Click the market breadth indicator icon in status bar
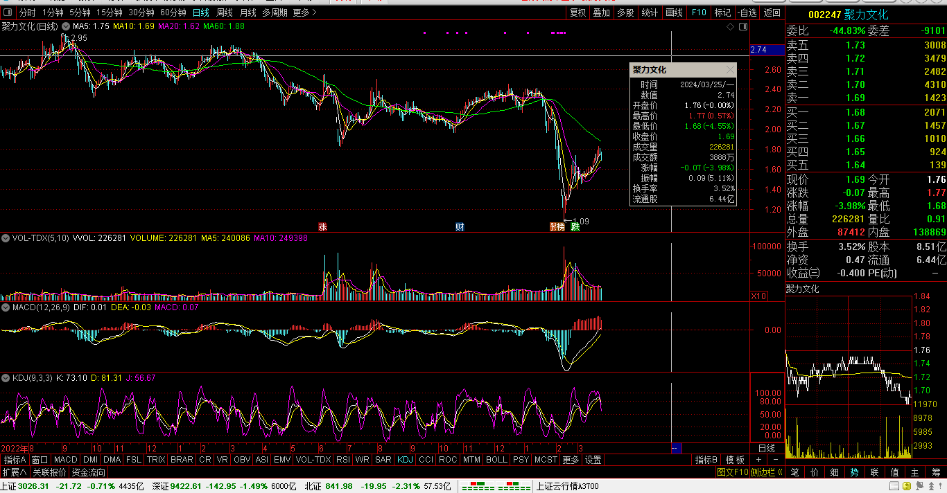Viewport: 947px width, 493px height. coord(496,486)
